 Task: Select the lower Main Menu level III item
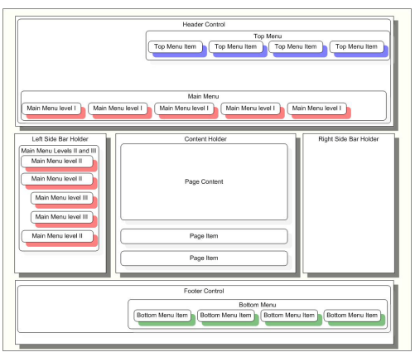point(61,217)
